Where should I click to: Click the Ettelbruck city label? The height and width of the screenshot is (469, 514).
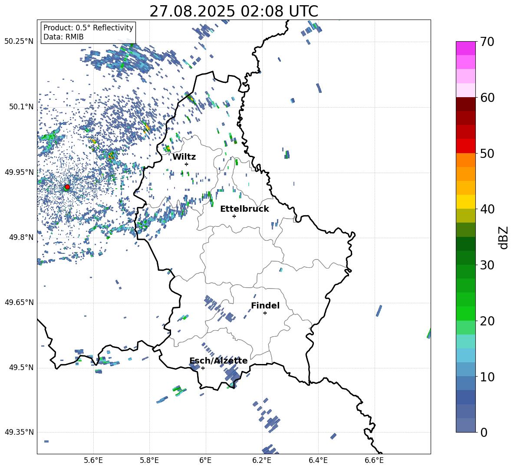[x=244, y=209]
